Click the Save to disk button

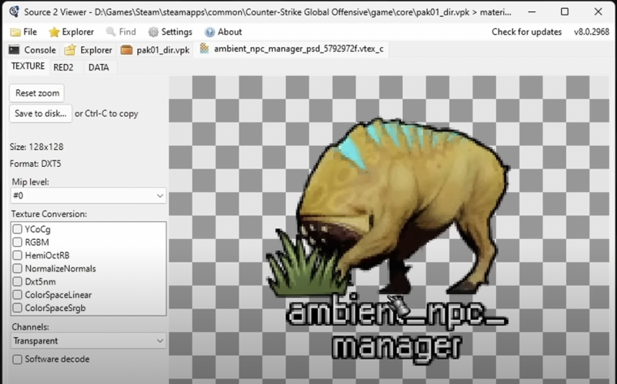tap(41, 113)
